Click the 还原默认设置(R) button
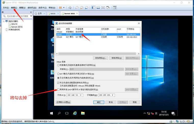The height and width of the screenshot is (124, 194). tap(63, 102)
